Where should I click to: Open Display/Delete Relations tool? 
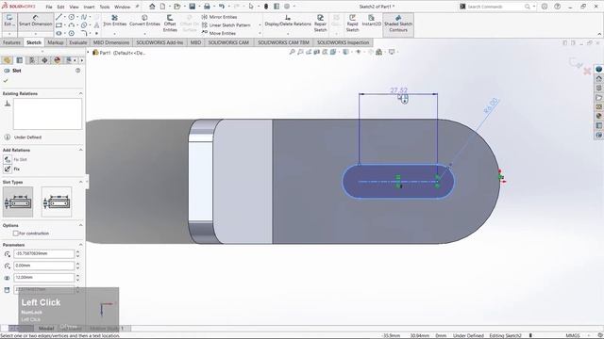point(288,21)
